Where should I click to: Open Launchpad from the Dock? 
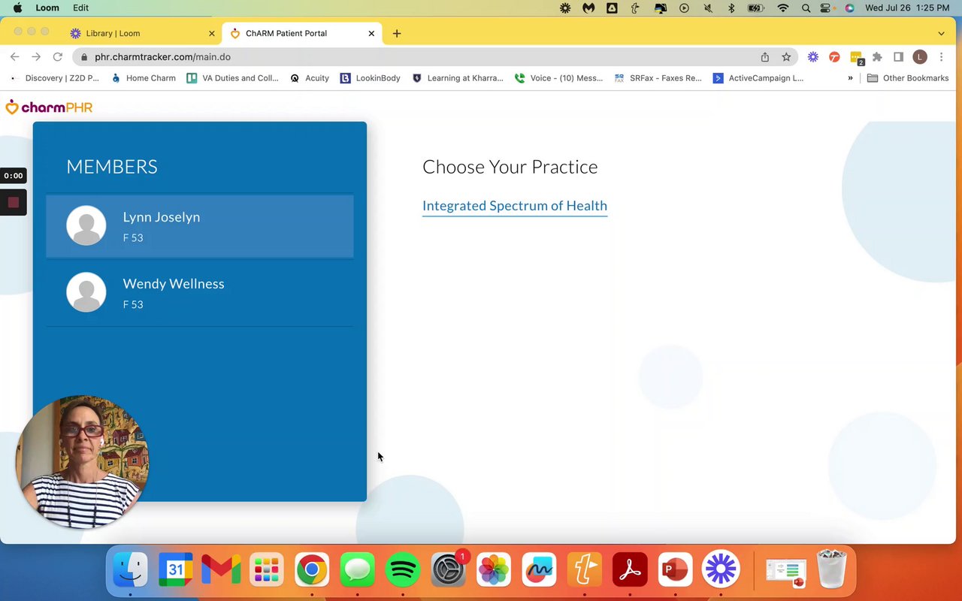click(267, 570)
